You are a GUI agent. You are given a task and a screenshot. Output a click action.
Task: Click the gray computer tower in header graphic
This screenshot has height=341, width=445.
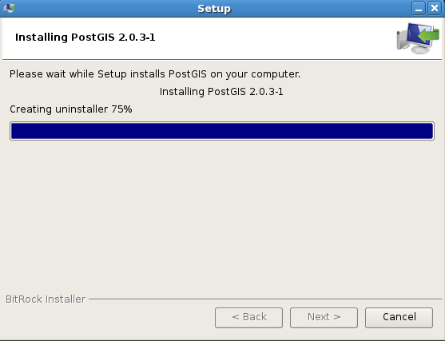402,40
